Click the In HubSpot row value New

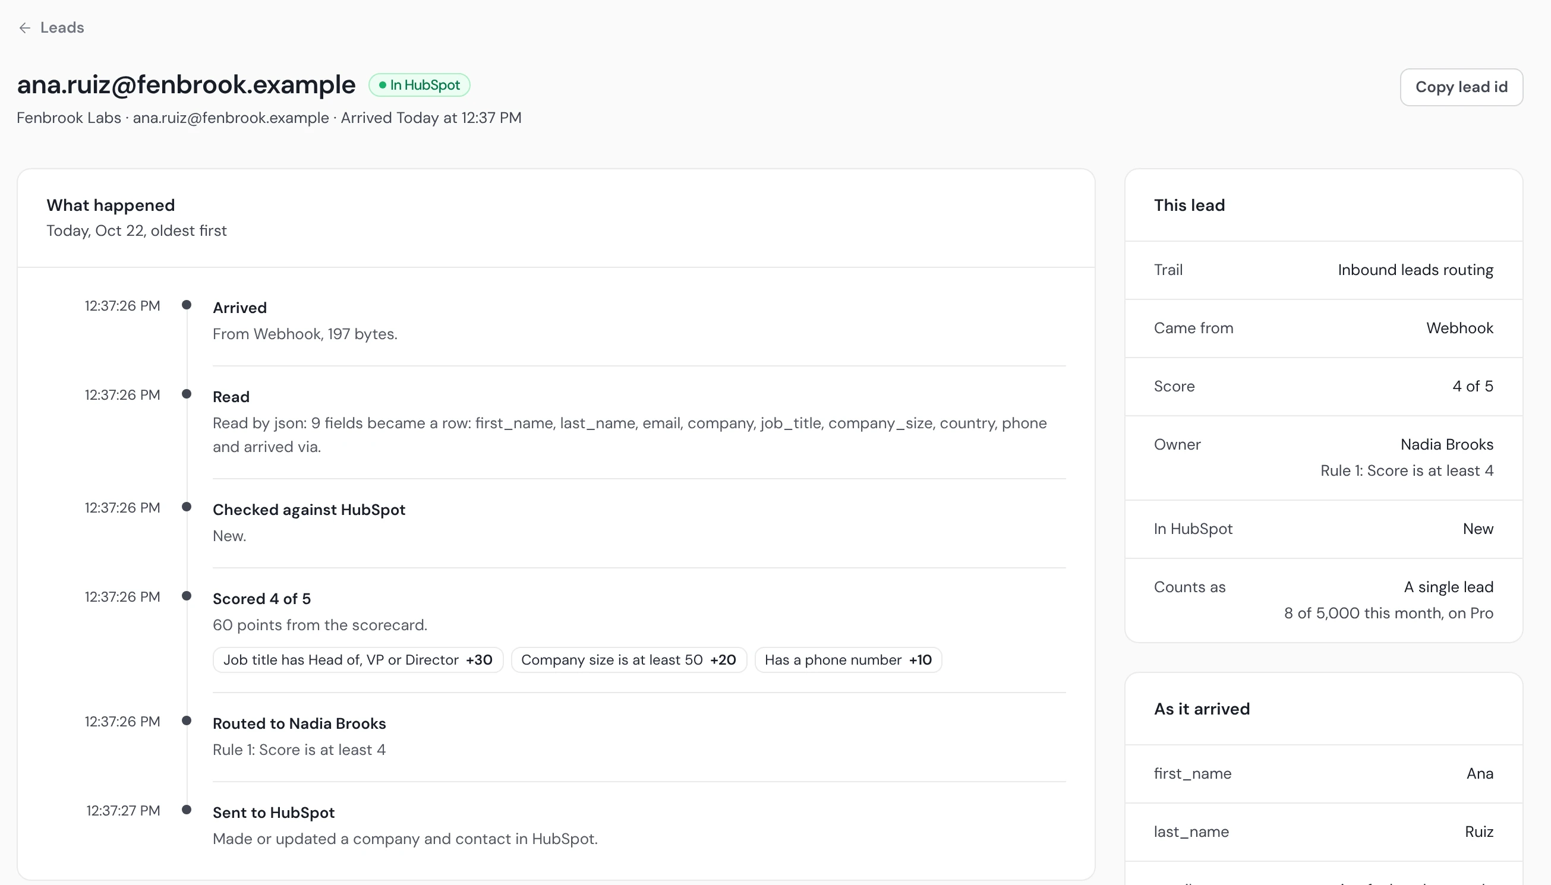point(1478,529)
